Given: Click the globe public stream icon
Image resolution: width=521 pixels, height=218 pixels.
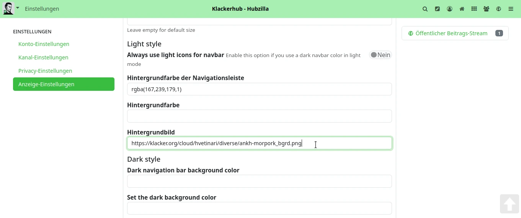Looking at the screenshot, I should tap(498, 9).
